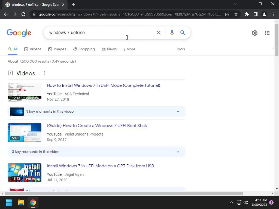Open volume control tray icon
The height and width of the screenshot is (209, 279).
coord(246,202)
